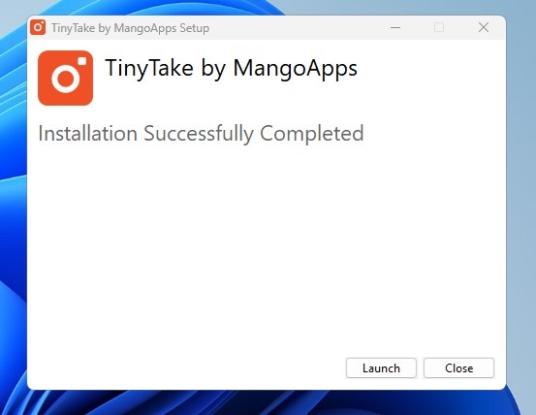Click the small white square in the logo
536x415 pixels.
82,61
